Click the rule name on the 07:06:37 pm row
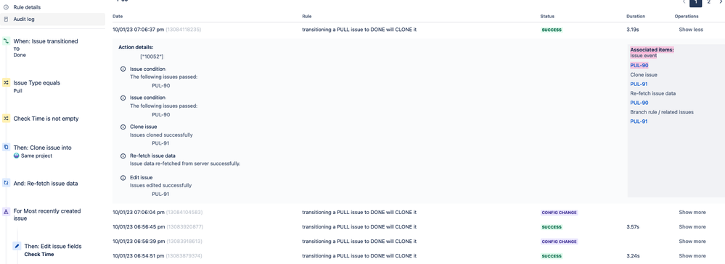 click(x=359, y=30)
